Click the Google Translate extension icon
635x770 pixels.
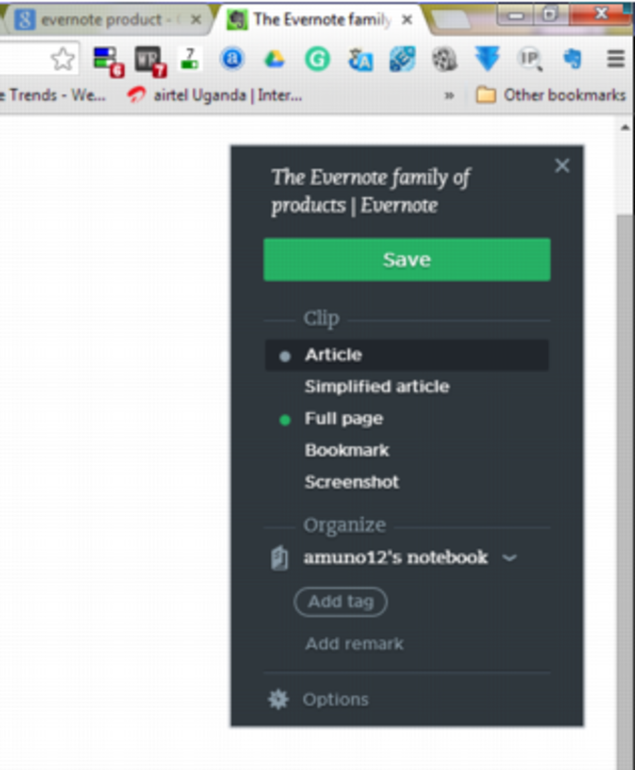[x=360, y=59]
